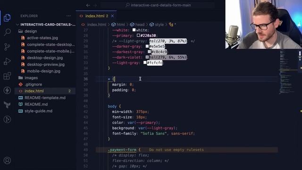Open desktop-preview.jpg file
This screenshot has width=302, height=170.
(x=46, y=65)
